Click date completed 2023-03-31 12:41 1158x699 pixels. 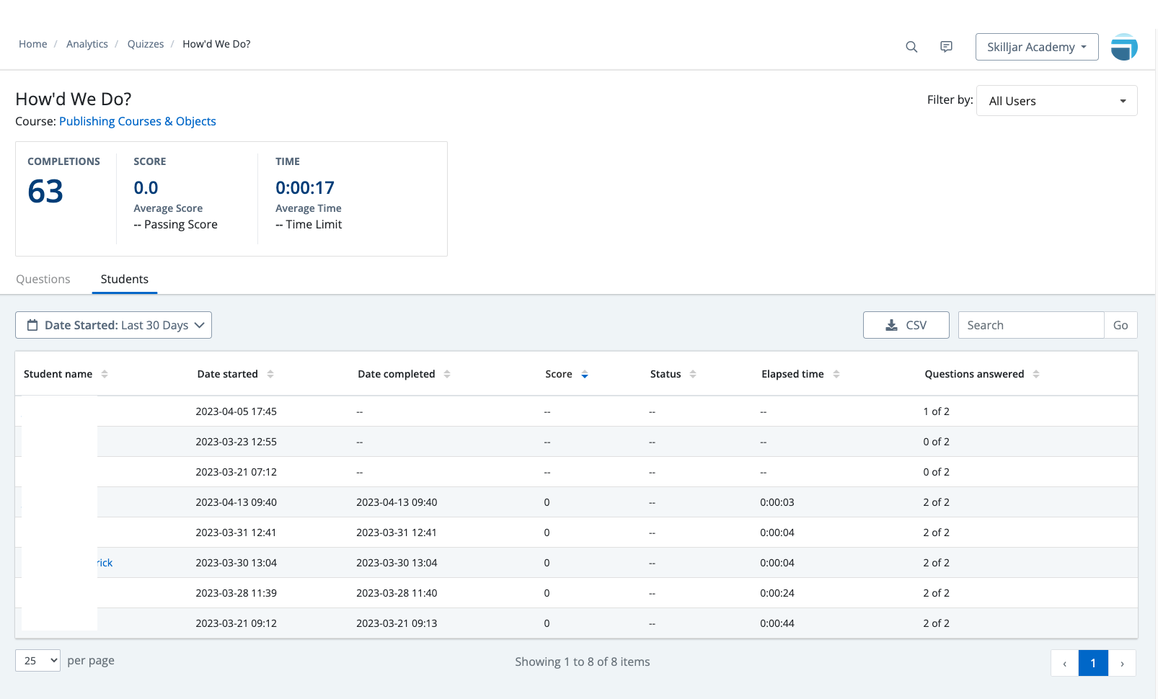click(397, 533)
